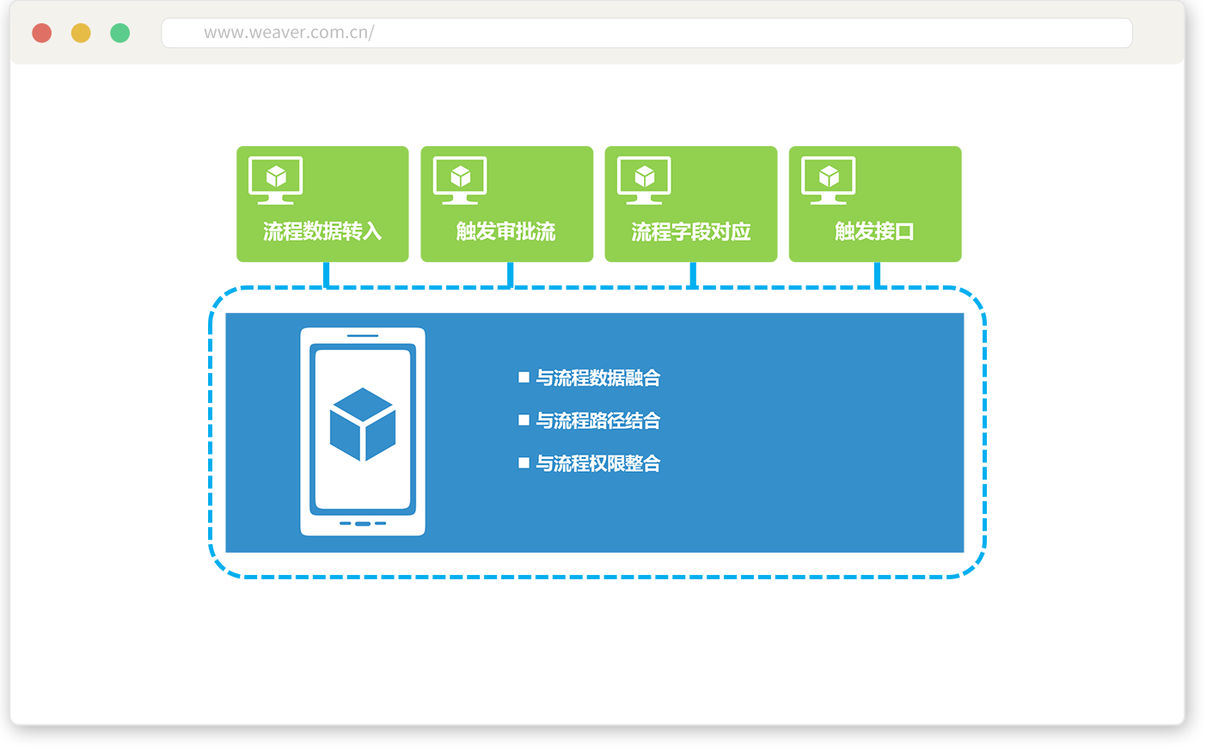Click the home button bar at phone bottom
Image resolution: width=1225 pixels, height=752 pixels.
pos(363,523)
